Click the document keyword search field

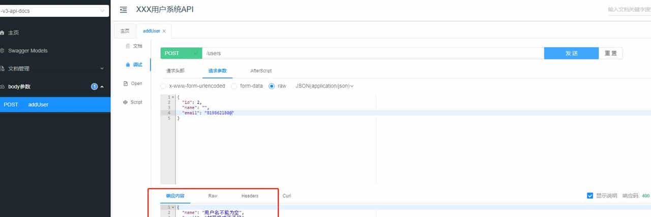click(x=629, y=10)
